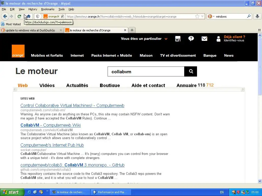Expand the address bar history dropdown arrow

[x=202, y=16]
